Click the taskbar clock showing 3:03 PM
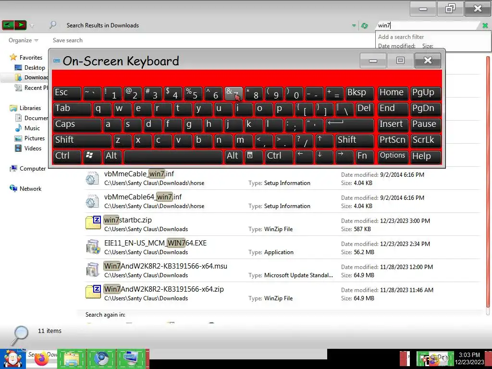Viewport: 492px width, 369px height. [x=469, y=358]
